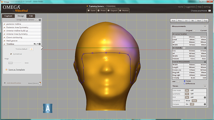The height and width of the screenshot is (120, 214).
Task: Open the mm units dropdown
Action: pyautogui.click(x=178, y=81)
